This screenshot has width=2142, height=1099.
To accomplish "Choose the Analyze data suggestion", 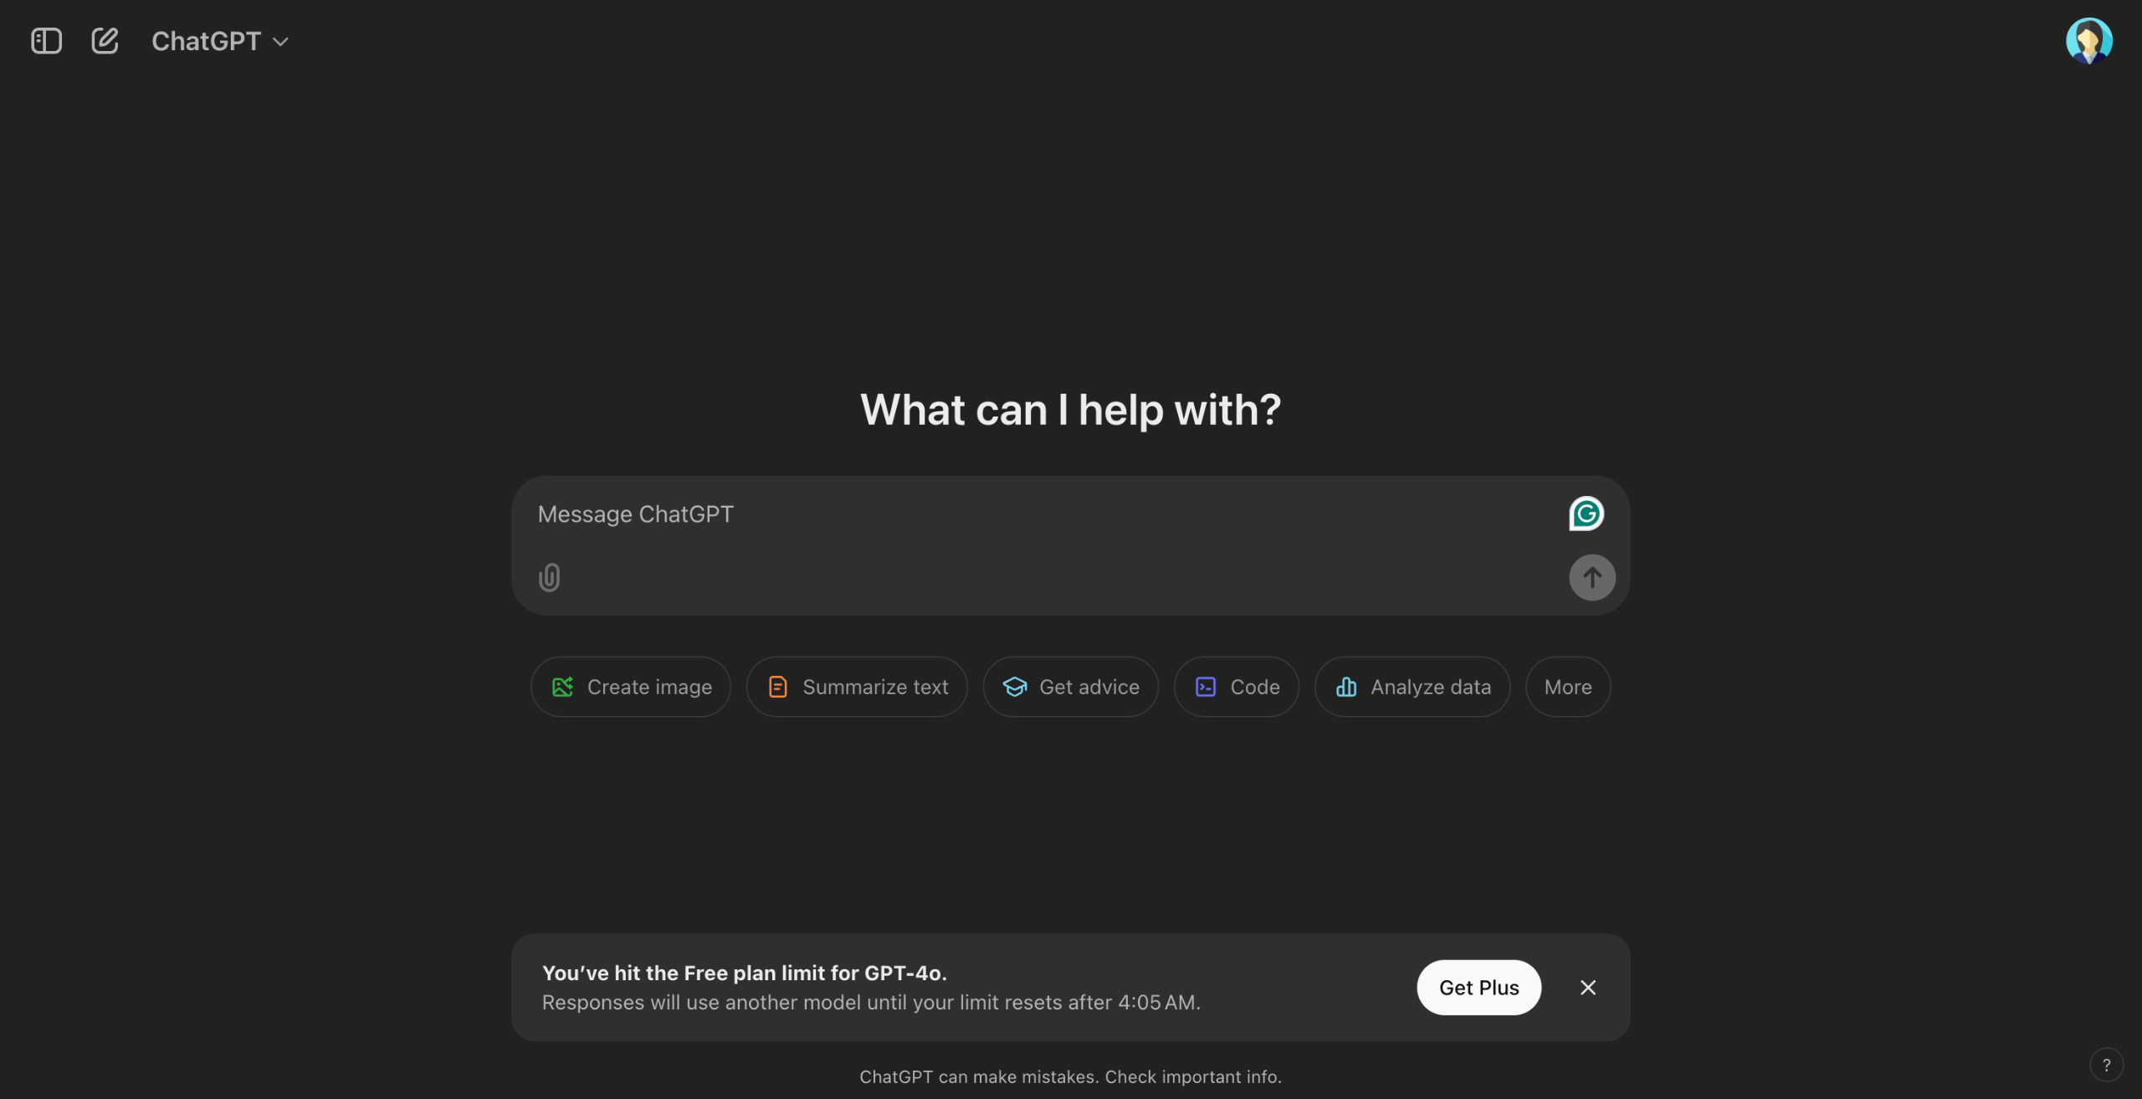I will 1412,687.
